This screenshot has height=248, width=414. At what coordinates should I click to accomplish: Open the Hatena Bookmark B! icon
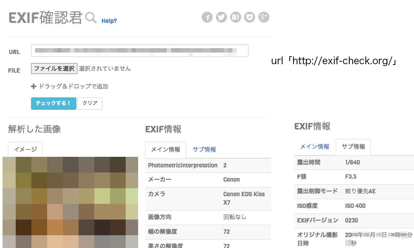point(235,17)
